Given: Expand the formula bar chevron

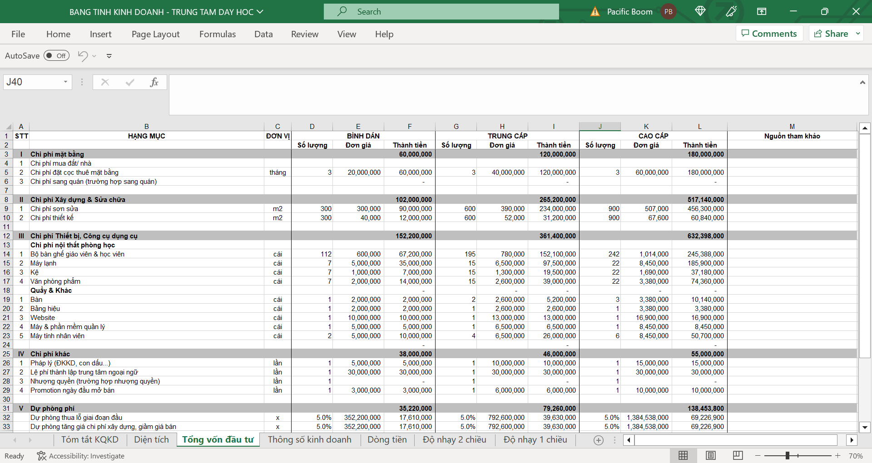Looking at the screenshot, I should [862, 82].
